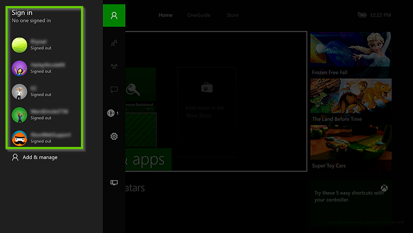Select the orange mustache avatar profile

[19, 138]
